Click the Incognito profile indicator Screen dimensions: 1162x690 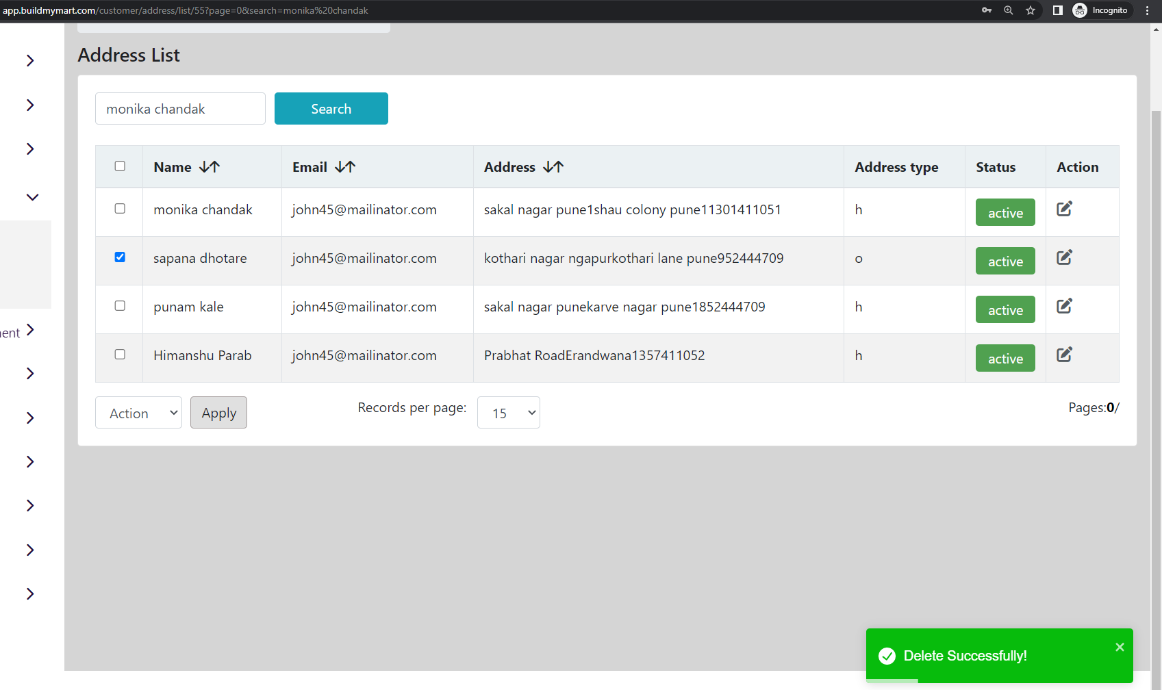(1100, 10)
